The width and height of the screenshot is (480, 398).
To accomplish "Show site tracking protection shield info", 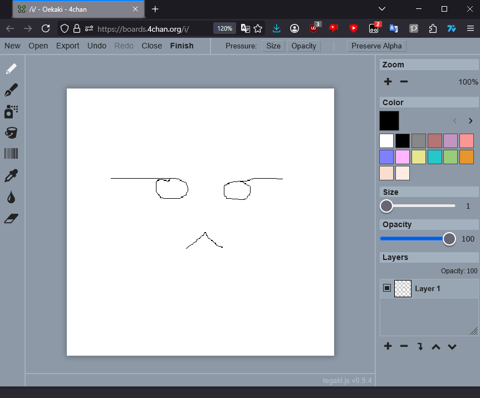I will tap(64, 29).
